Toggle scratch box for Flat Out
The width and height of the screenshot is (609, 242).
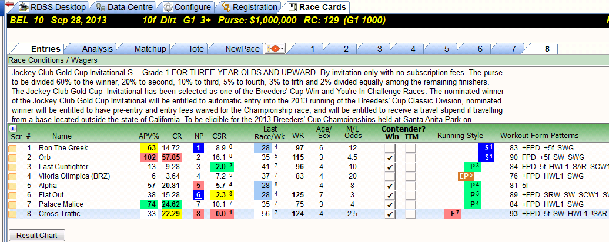13,194
